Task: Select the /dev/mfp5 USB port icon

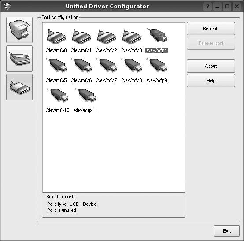Action: click(x=56, y=65)
